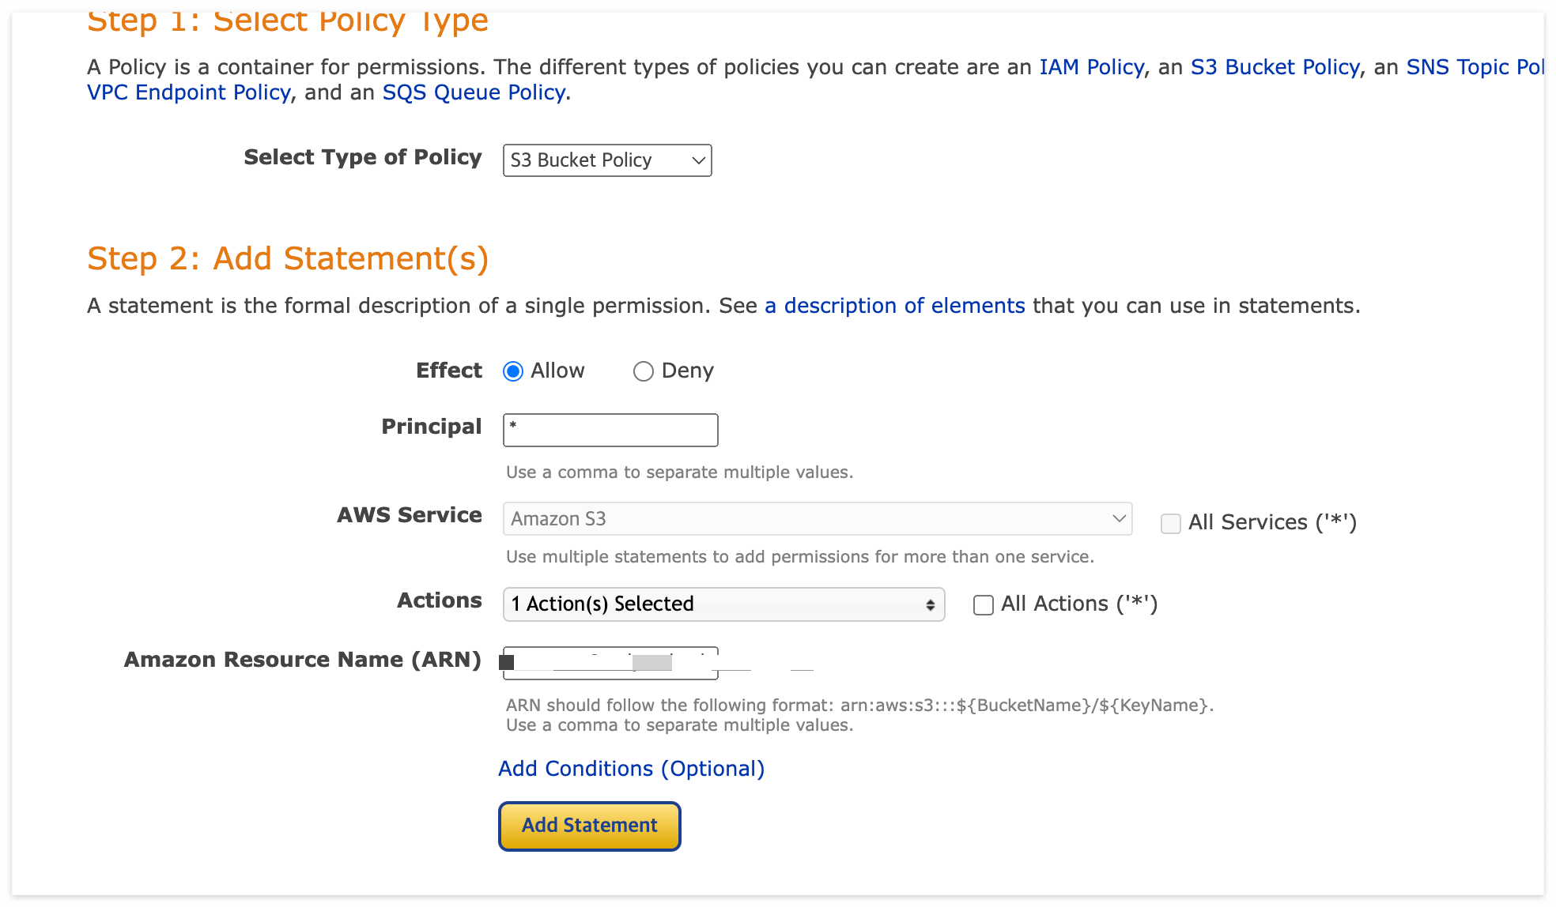Screen dimensions: 1556x907
Task: Follow the IAM Policy link
Action: [x=1091, y=67]
